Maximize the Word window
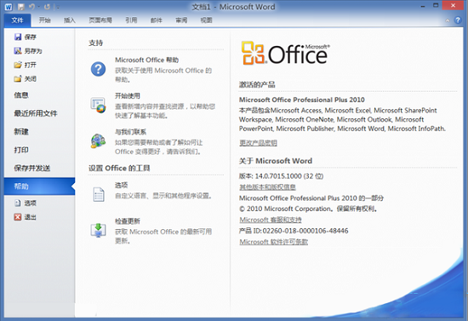The height and width of the screenshot is (321, 468). [x=436, y=6]
